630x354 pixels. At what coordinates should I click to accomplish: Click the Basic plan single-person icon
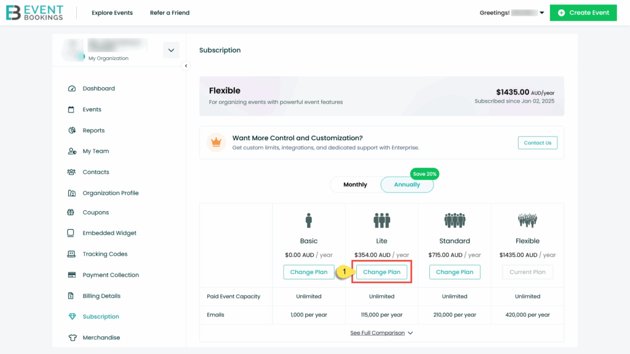coord(309,221)
